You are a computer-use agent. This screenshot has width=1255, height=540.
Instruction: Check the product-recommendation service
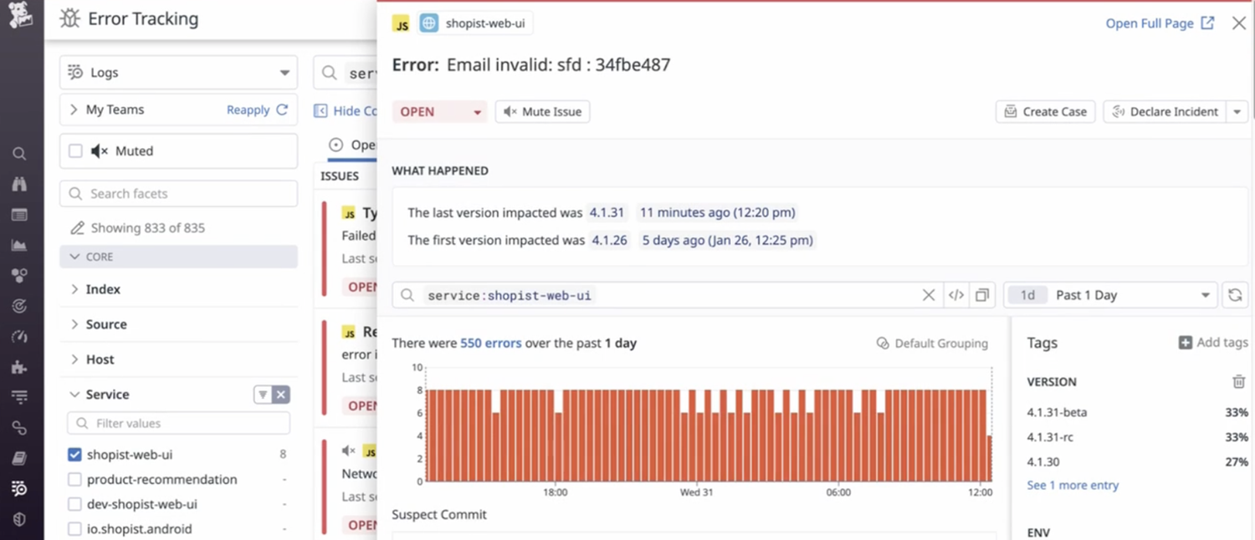(74, 480)
